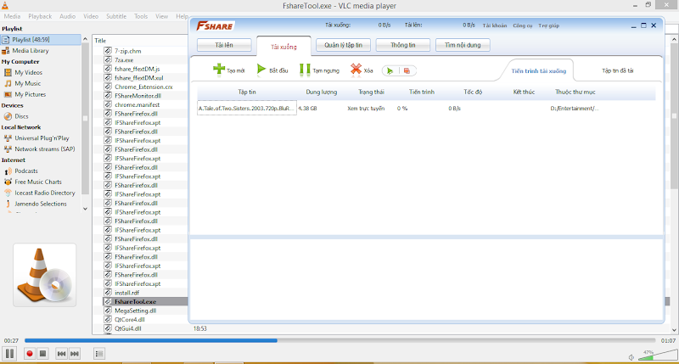679x364 pixels.
Task: Click the green plus Tạo mới icon
Action: point(219,70)
